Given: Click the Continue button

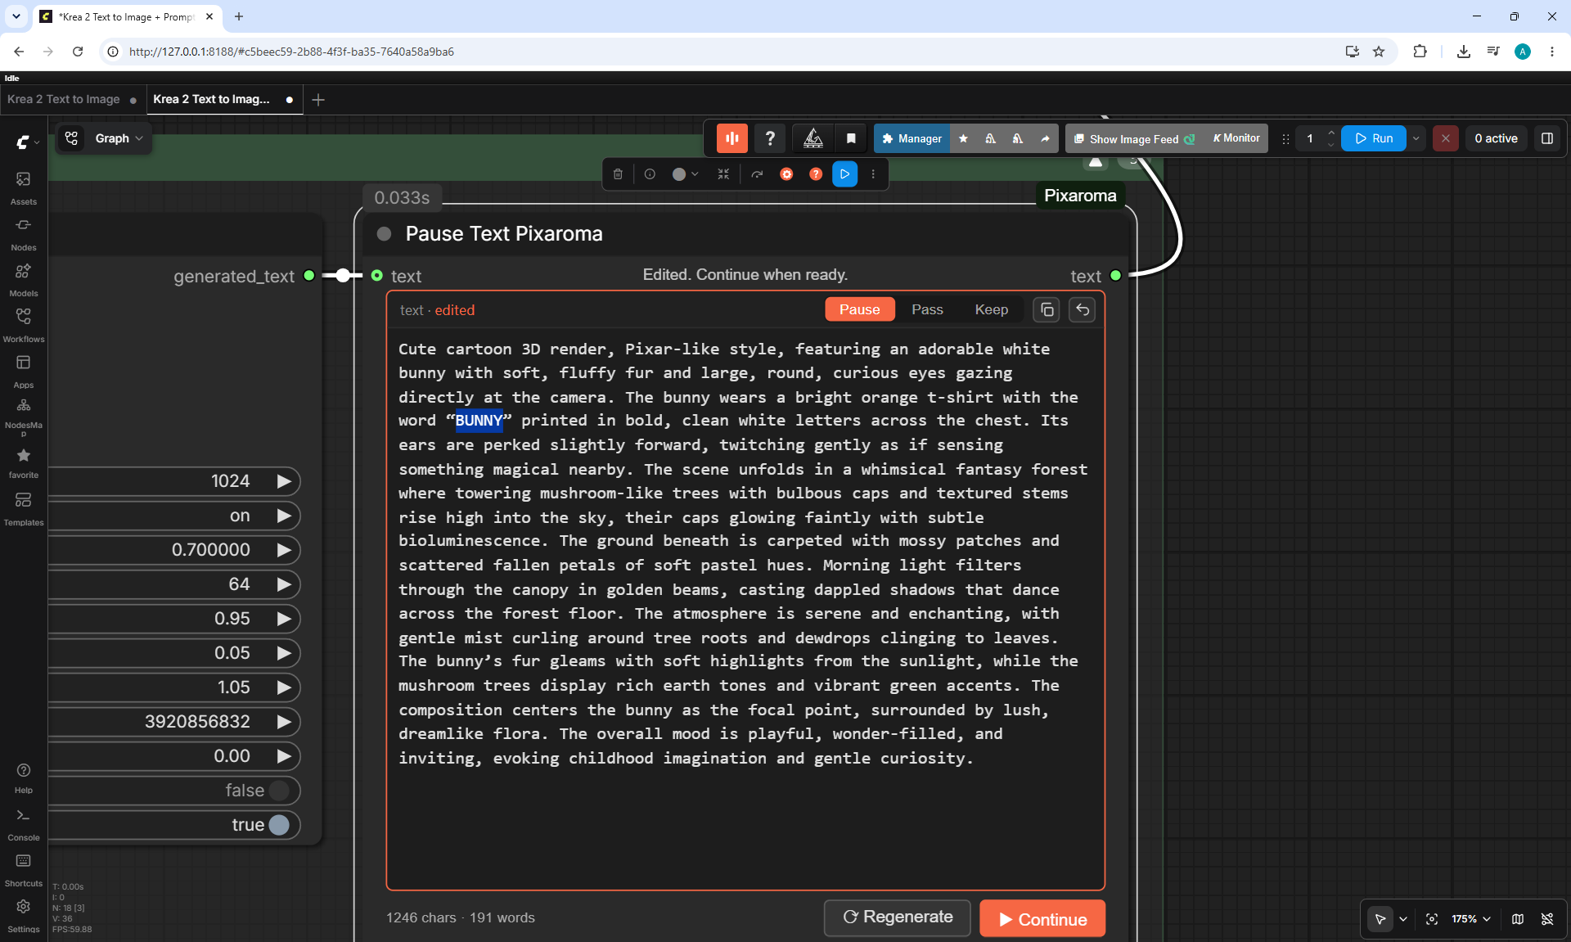Looking at the screenshot, I should pos(1042,919).
